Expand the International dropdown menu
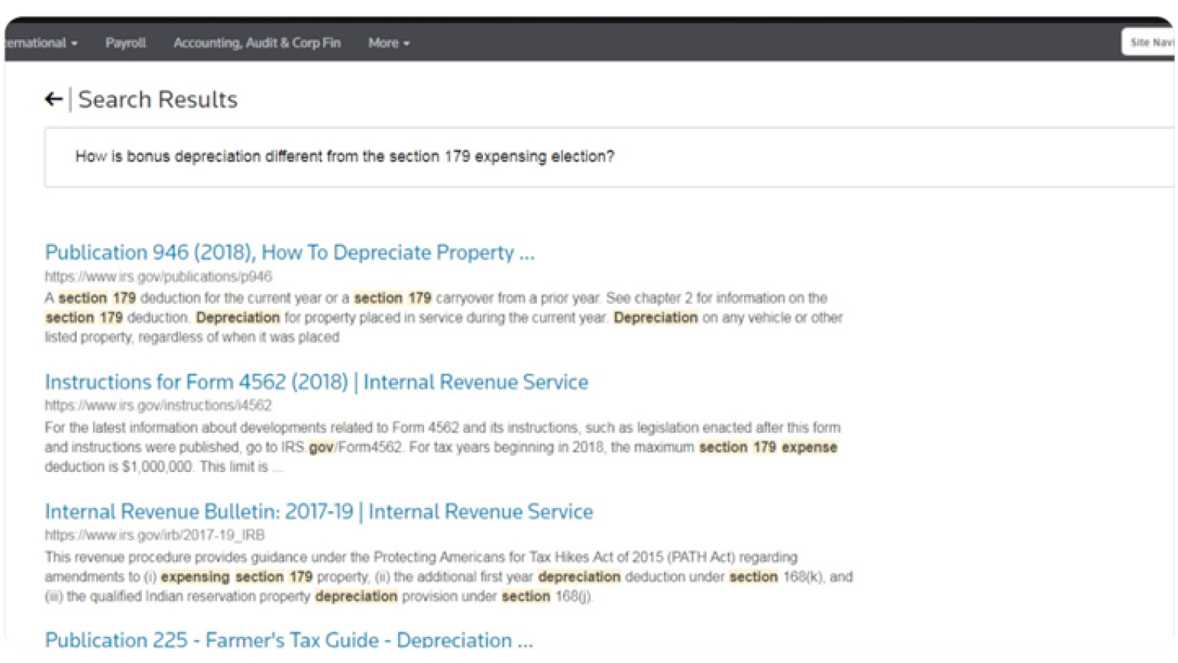The image size is (1178, 663). 41,43
